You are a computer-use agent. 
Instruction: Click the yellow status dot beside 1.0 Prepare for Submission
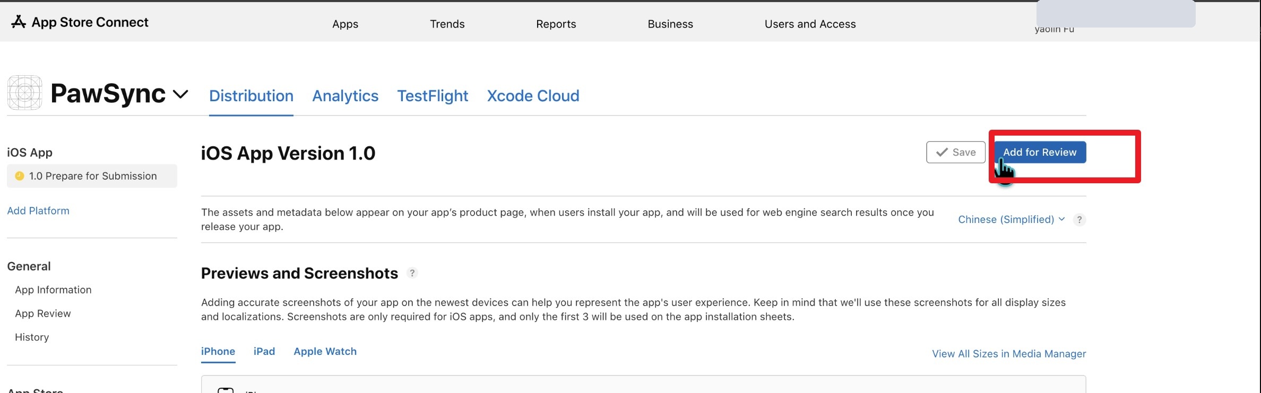[x=20, y=176]
